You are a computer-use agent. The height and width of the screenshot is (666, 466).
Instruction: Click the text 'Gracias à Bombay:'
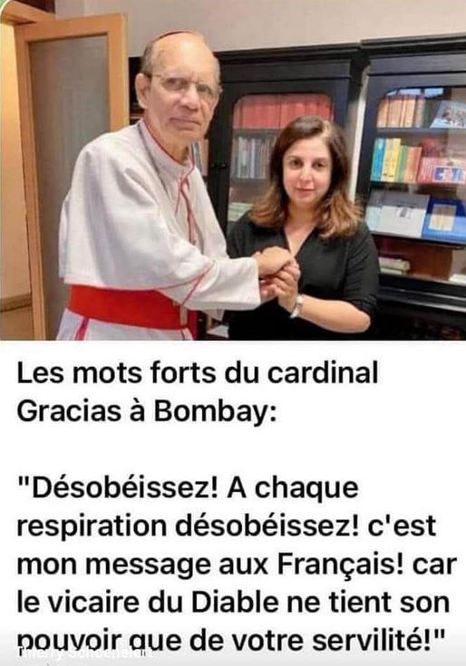147,411
